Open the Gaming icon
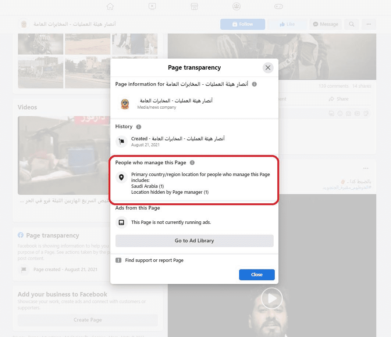 click(x=278, y=6)
